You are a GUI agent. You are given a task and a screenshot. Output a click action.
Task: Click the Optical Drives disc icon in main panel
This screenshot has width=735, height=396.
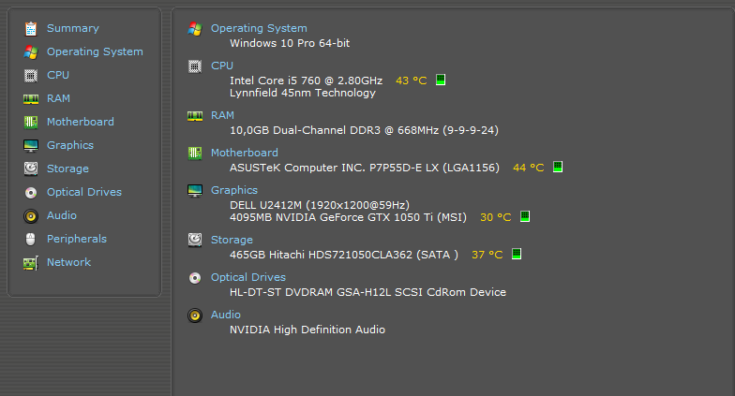195,277
